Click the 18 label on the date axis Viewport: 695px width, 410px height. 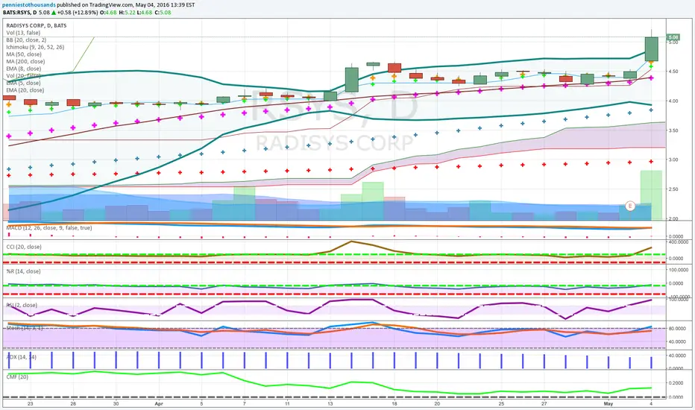(x=394, y=404)
